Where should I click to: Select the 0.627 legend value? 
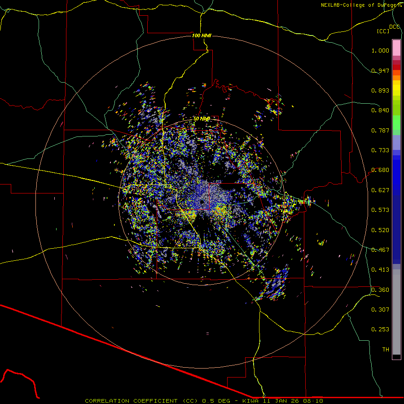point(380,190)
